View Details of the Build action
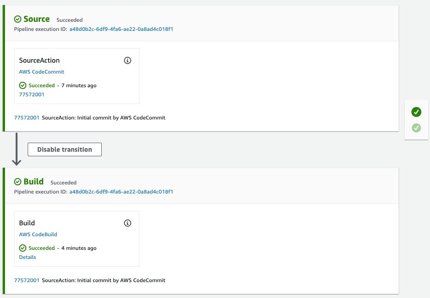Viewport: 430px width, 298px height. [x=27, y=257]
